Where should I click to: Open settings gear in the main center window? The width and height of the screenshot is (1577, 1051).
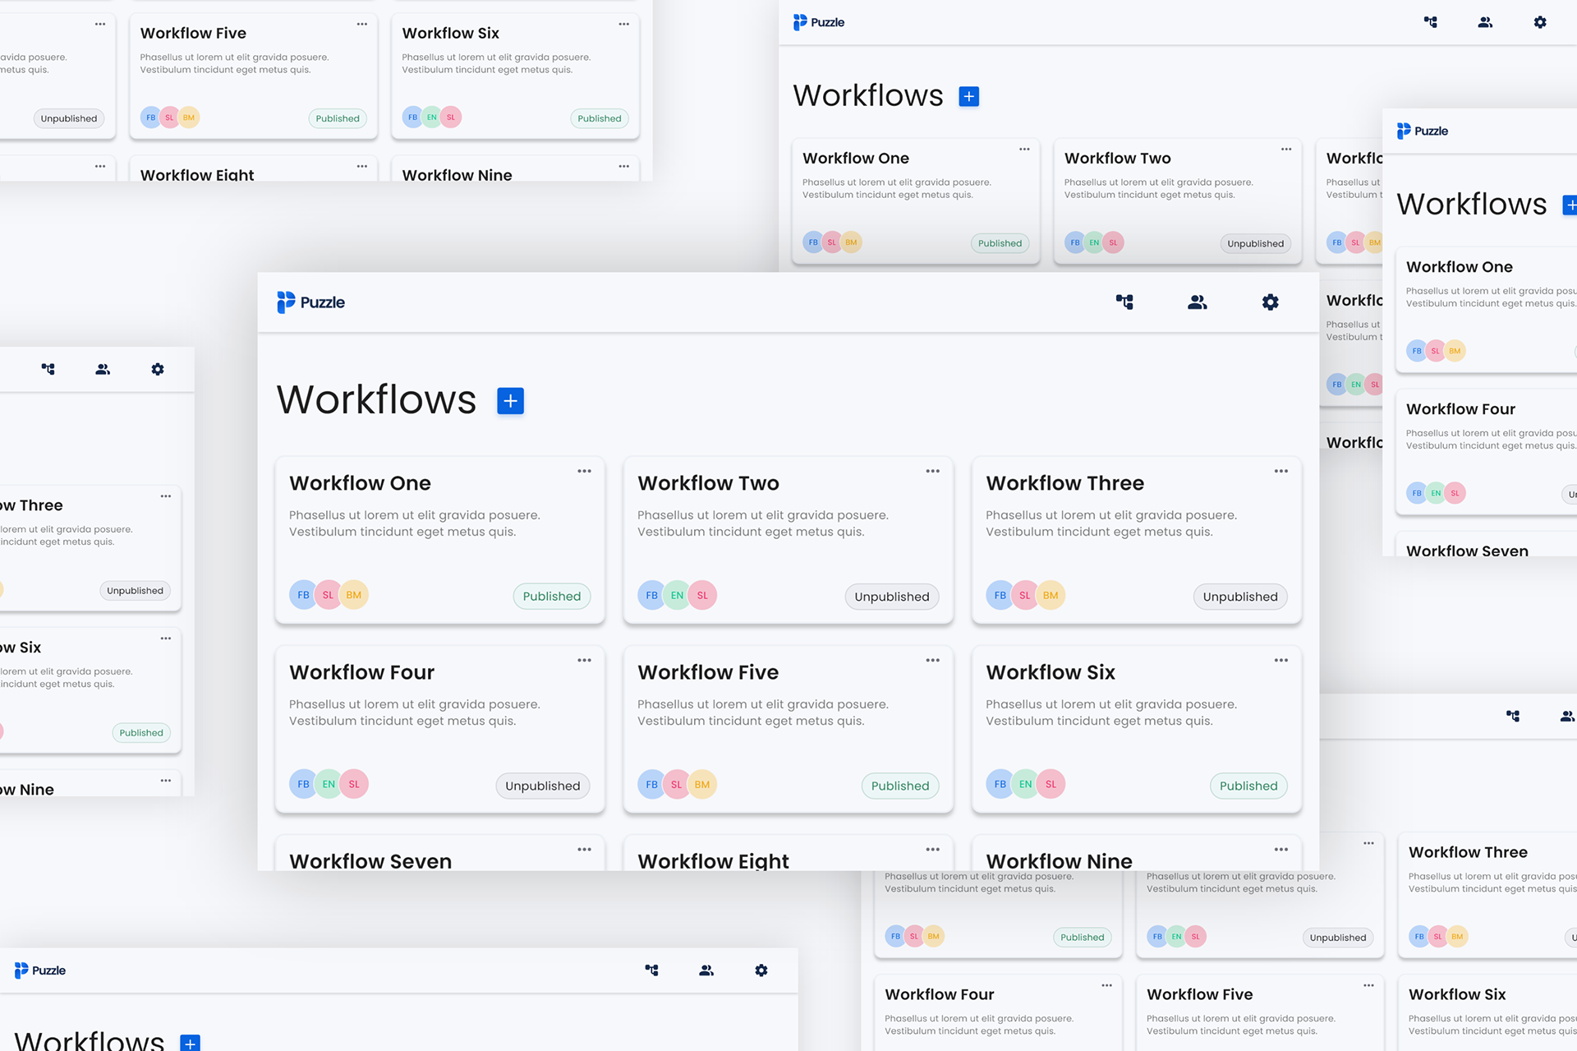click(x=1270, y=302)
